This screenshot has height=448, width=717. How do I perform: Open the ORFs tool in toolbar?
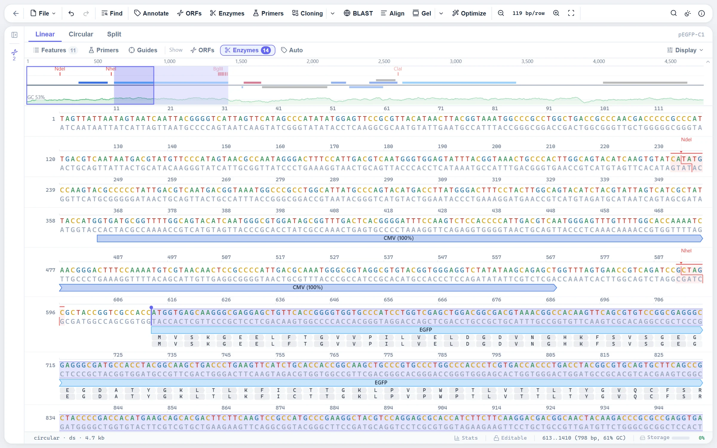189,13
